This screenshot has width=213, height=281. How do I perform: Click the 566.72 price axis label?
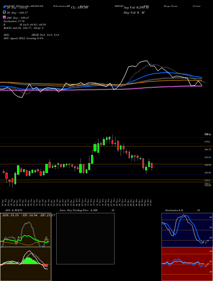tap(208, 149)
